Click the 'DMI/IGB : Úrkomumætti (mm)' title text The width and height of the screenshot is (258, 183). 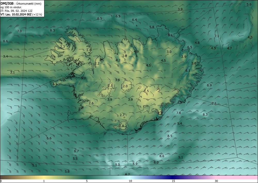click(21, 3)
